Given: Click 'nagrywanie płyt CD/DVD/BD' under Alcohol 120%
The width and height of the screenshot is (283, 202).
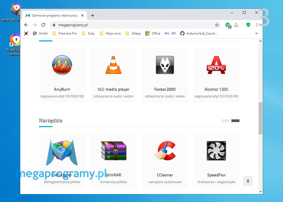Looking at the screenshot, I should pos(216,96).
